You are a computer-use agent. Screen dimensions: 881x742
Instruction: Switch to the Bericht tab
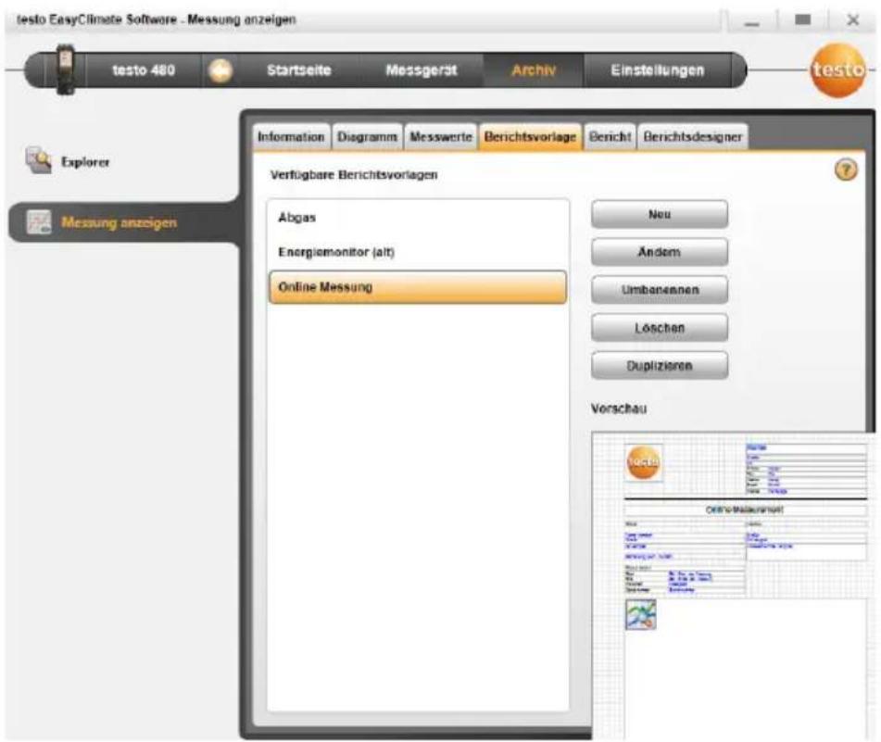click(610, 137)
